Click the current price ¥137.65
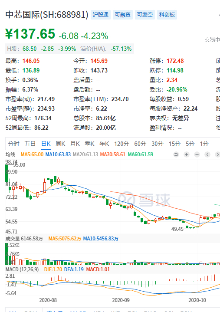220x312 pixels. pyautogui.click(x=30, y=34)
